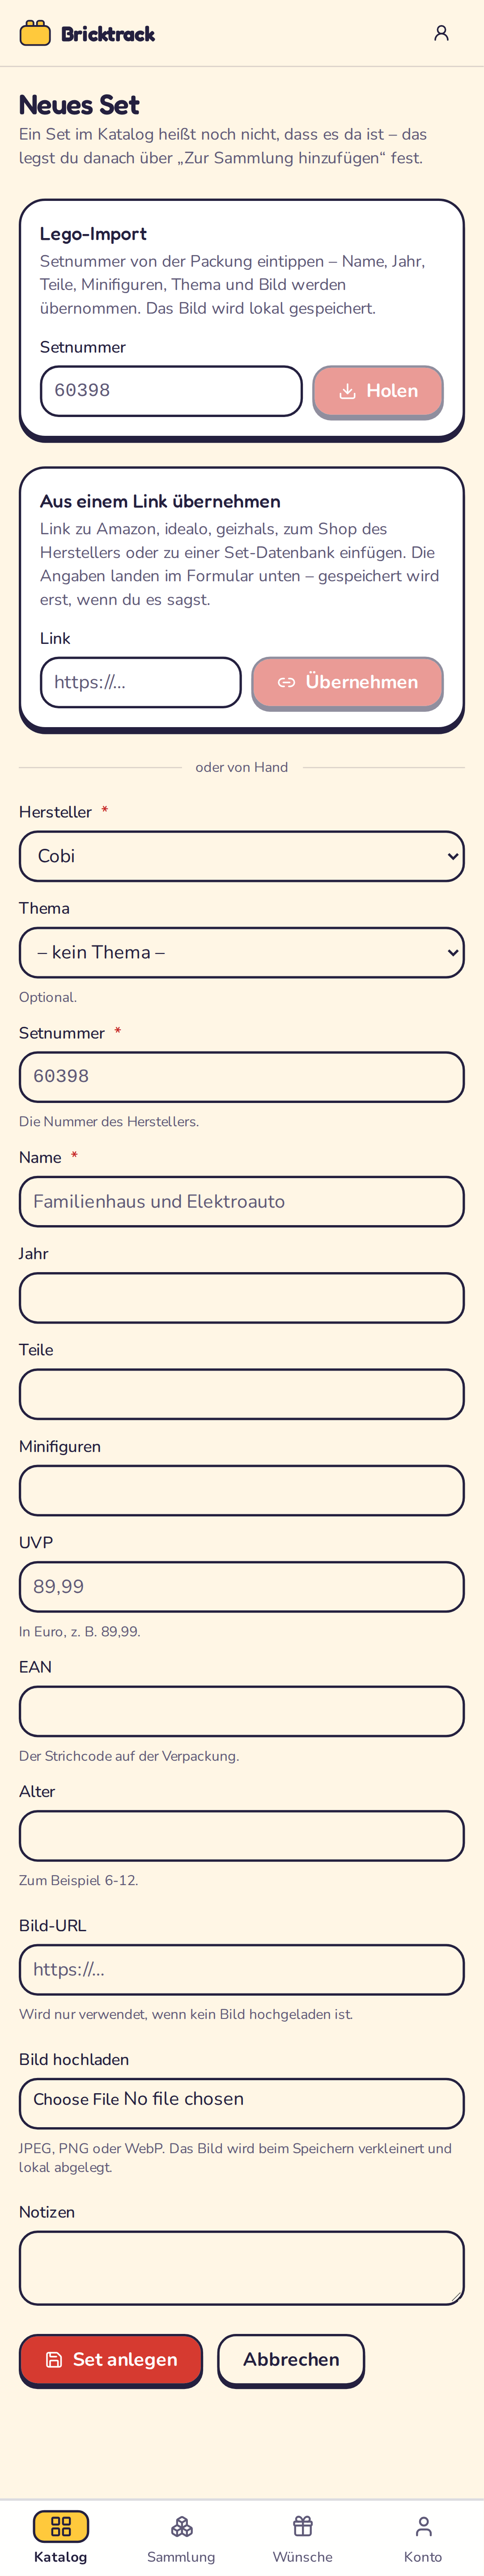Click the Katalog grid icon in bottom bar
The height and width of the screenshot is (2576, 484).
[x=61, y=2526]
